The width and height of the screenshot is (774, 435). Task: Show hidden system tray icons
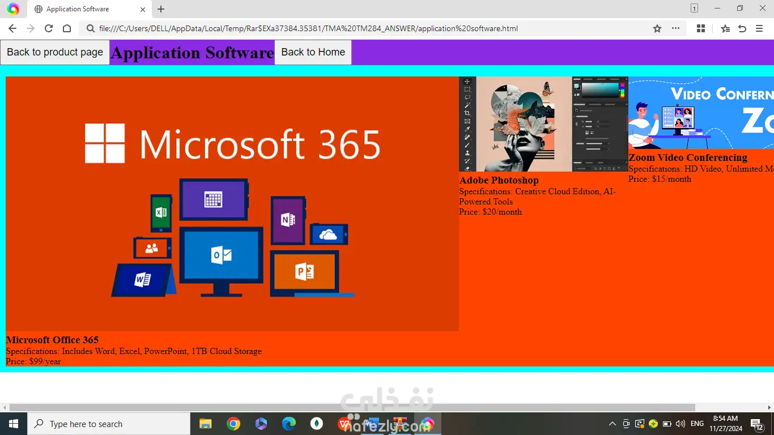(x=612, y=424)
